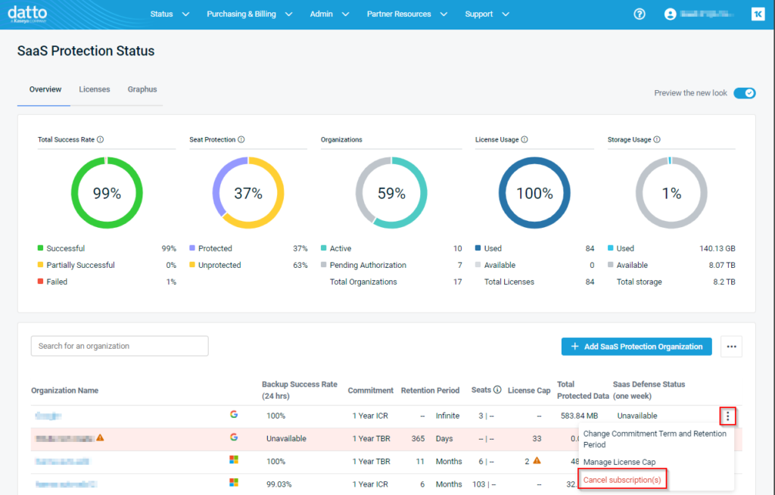Open the horizontal three-dot more options button
This screenshot has height=495, width=775.
[x=731, y=347]
